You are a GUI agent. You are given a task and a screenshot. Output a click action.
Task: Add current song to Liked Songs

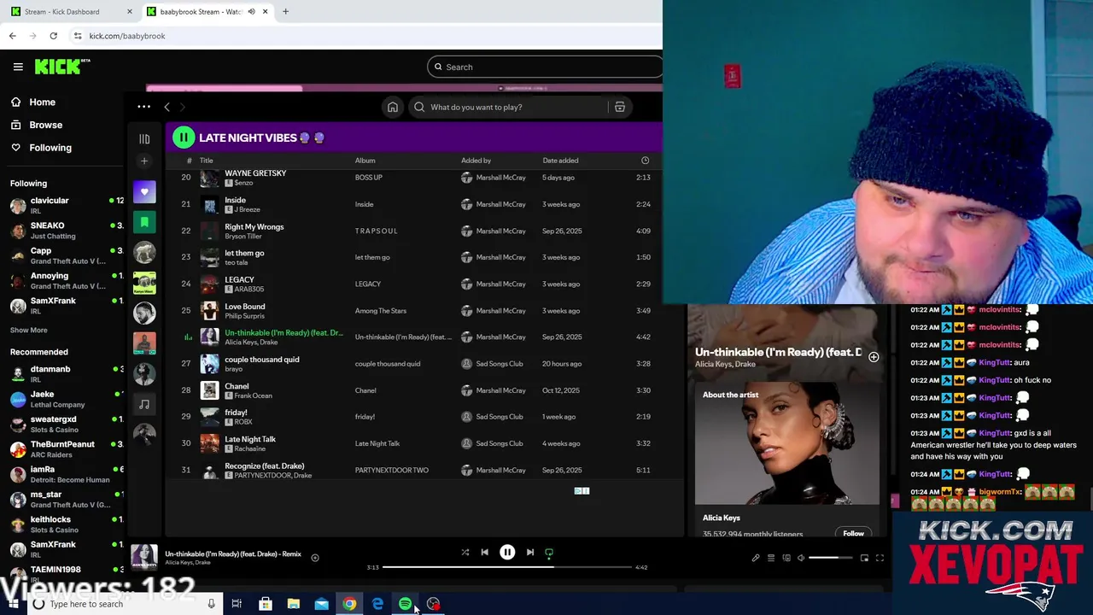[x=315, y=558]
